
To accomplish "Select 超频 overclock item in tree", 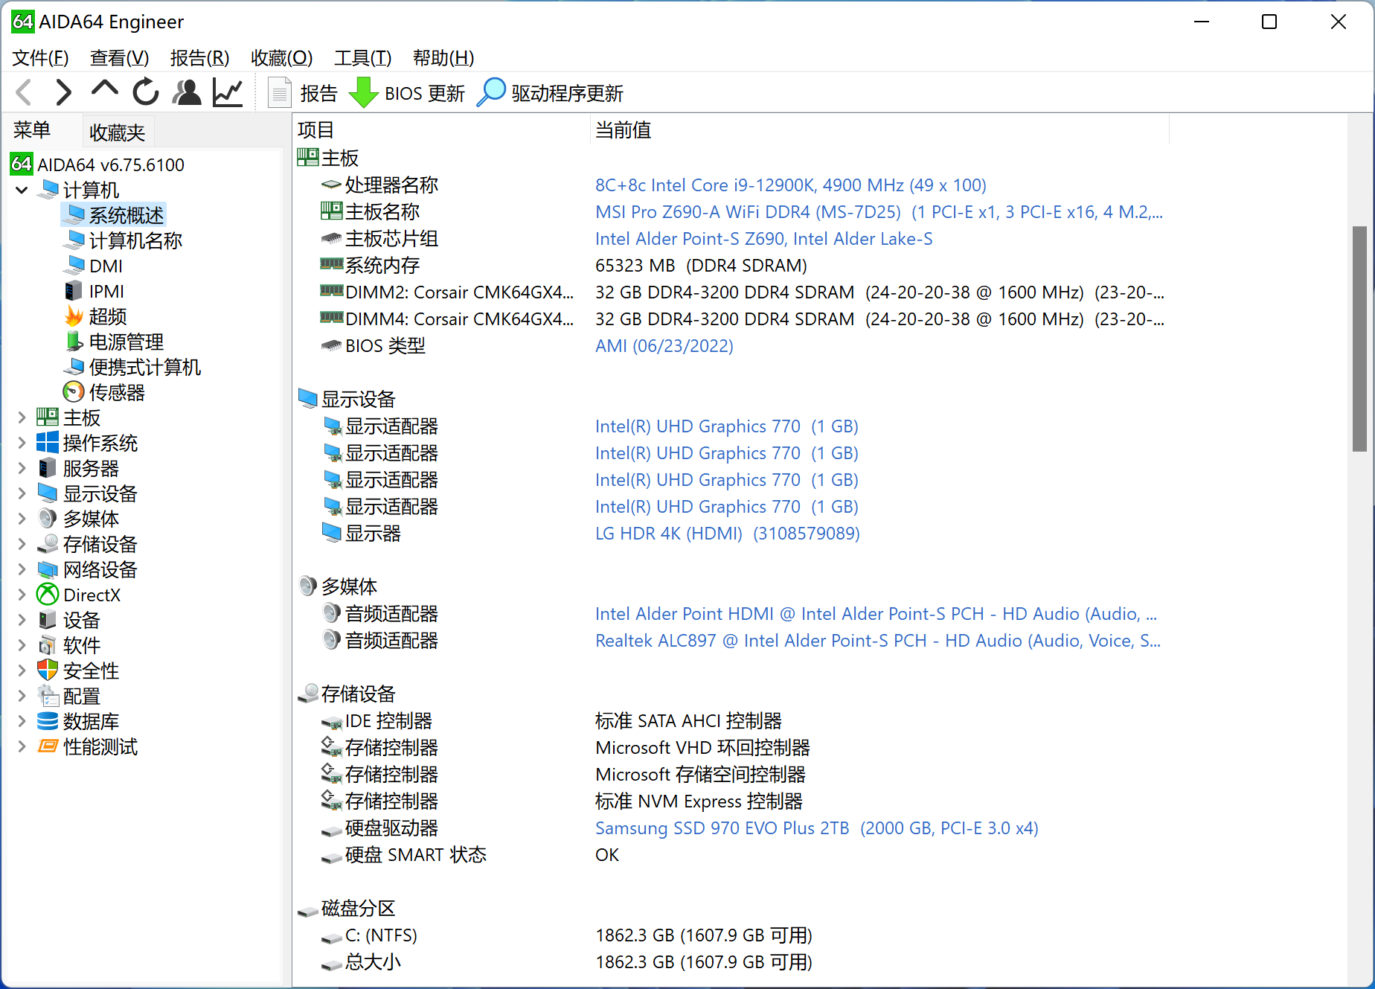I will (x=107, y=317).
